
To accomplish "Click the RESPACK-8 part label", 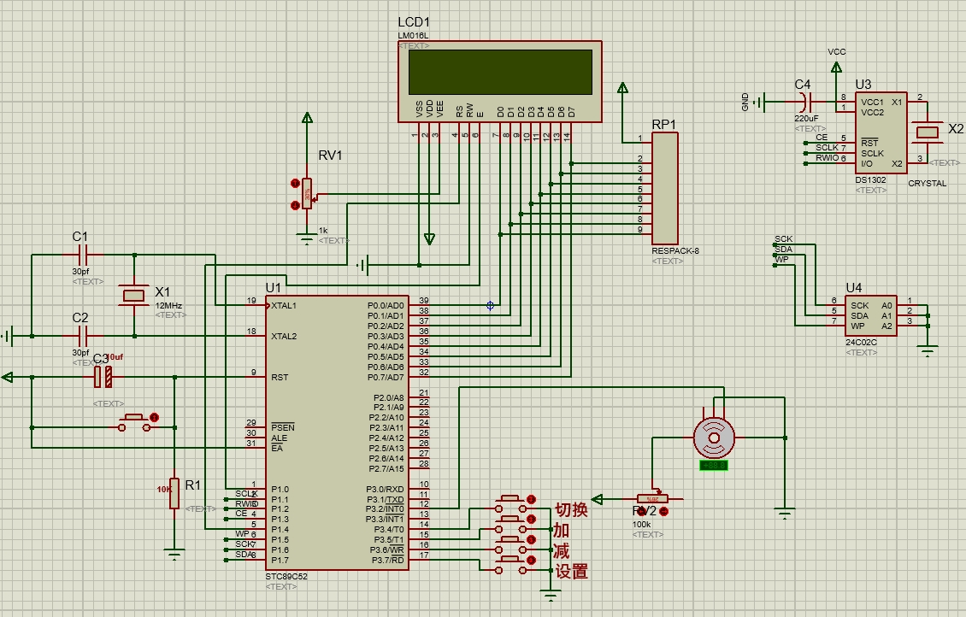I will [675, 250].
